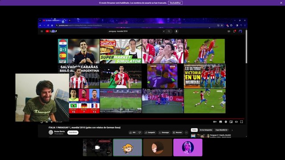The height and width of the screenshot is (160, 285).
Task: Open the YouTube hamburger menu
Action: coord(42,31)
